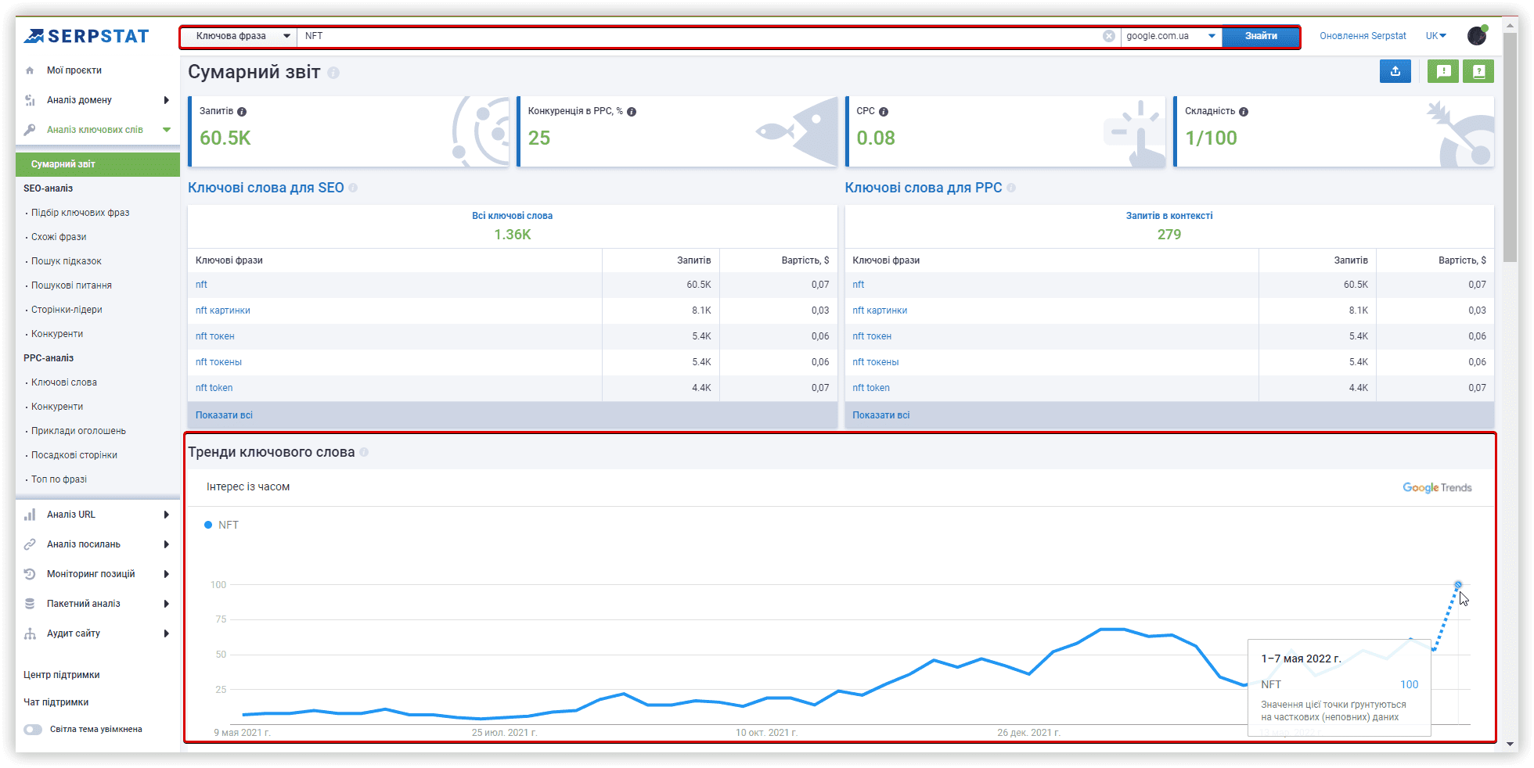Click the blue export/upload icon button
1534x768 pixels.
click(1395, 71)
